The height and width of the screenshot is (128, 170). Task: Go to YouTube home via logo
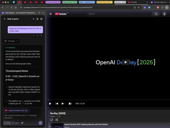click(x=61, y=14)
